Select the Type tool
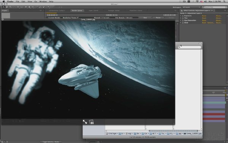The height and width of the screenshot is (143, 228). tap(33, 7)
